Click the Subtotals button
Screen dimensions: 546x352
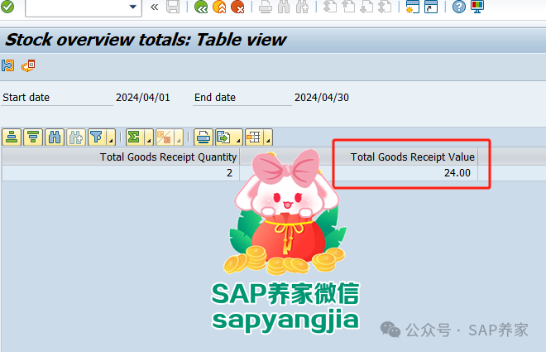(165, 137)
